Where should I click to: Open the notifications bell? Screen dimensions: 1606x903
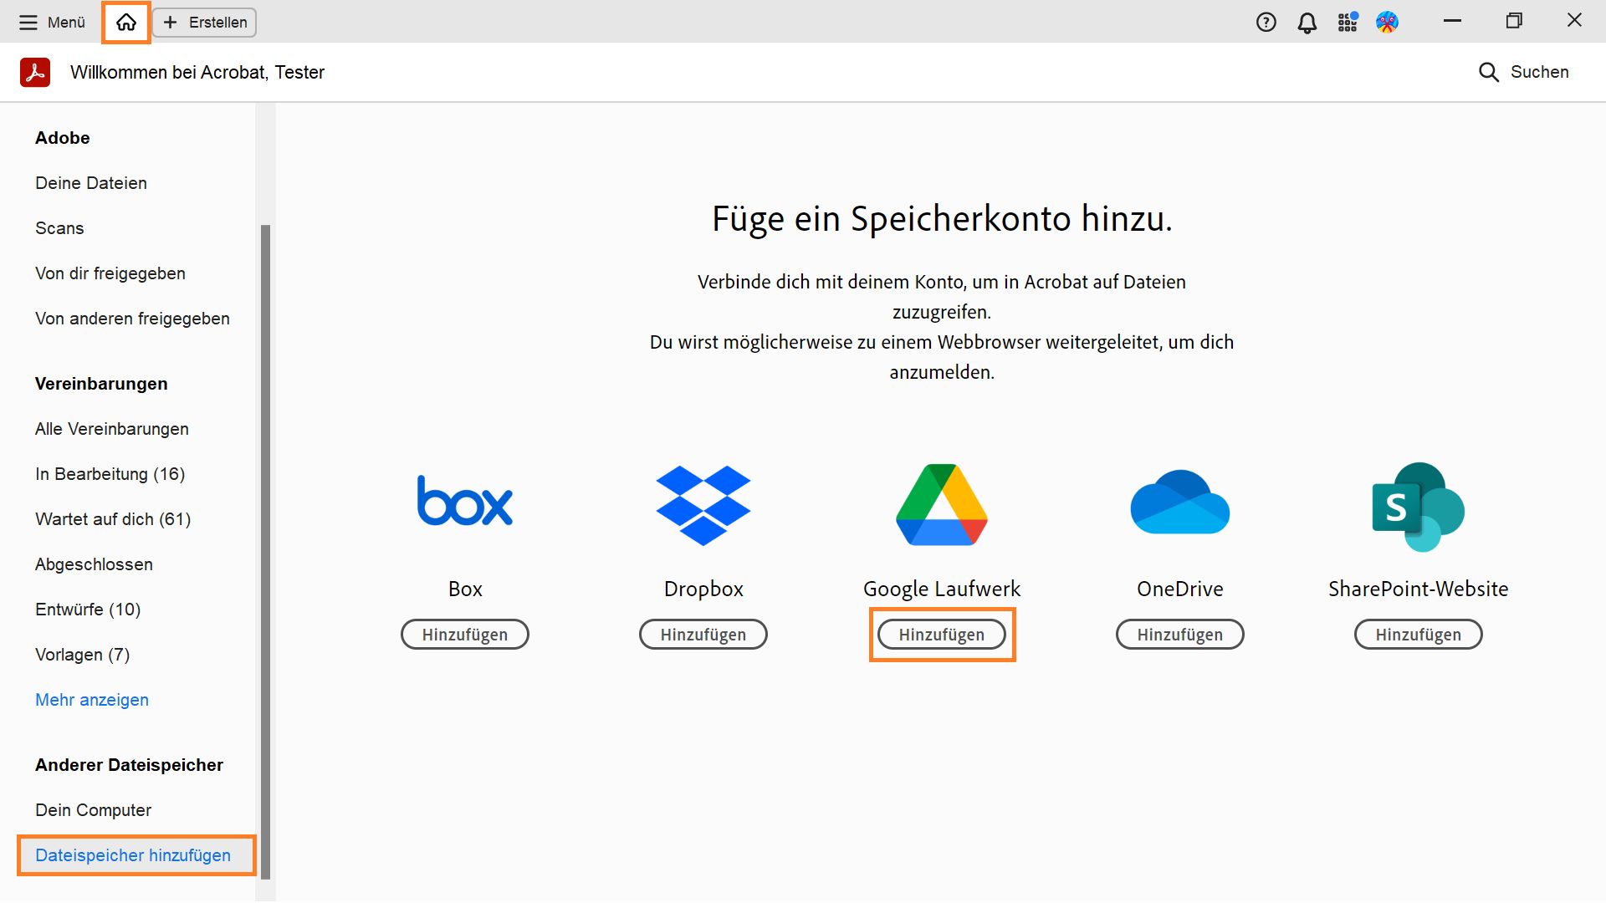click(1307, 22)
